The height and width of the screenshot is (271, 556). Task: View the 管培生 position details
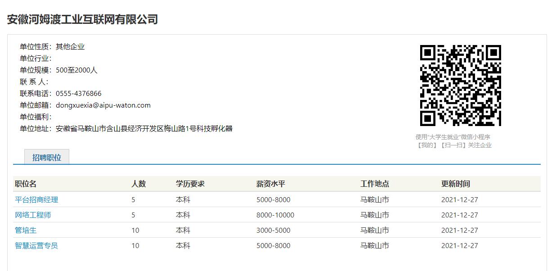point(26,230)
